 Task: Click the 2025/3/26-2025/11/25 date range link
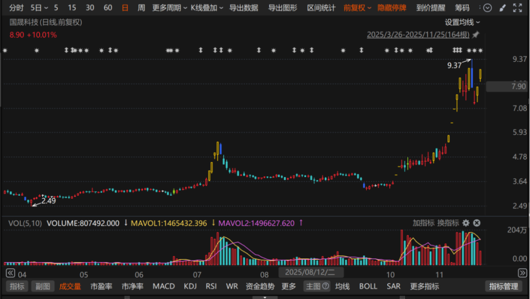418,35
